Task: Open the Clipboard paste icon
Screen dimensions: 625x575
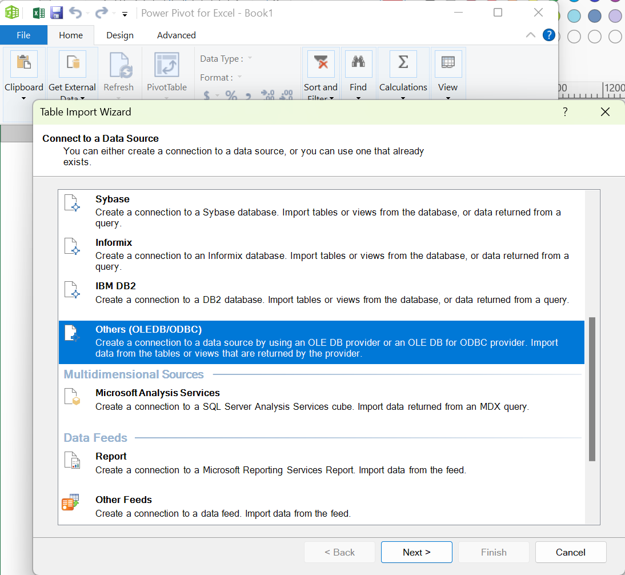Action: click(24, 64)
